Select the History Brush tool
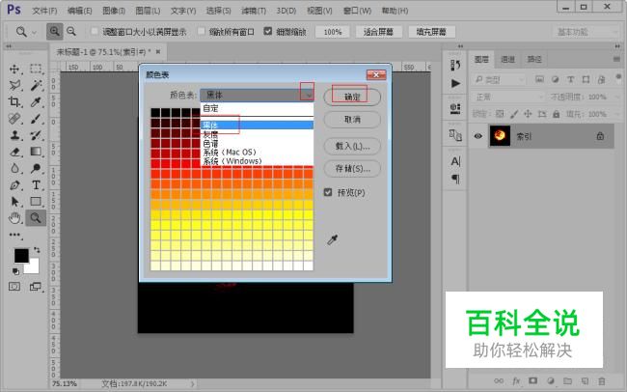This screenshot has height=392, width=627. (36, 135)
